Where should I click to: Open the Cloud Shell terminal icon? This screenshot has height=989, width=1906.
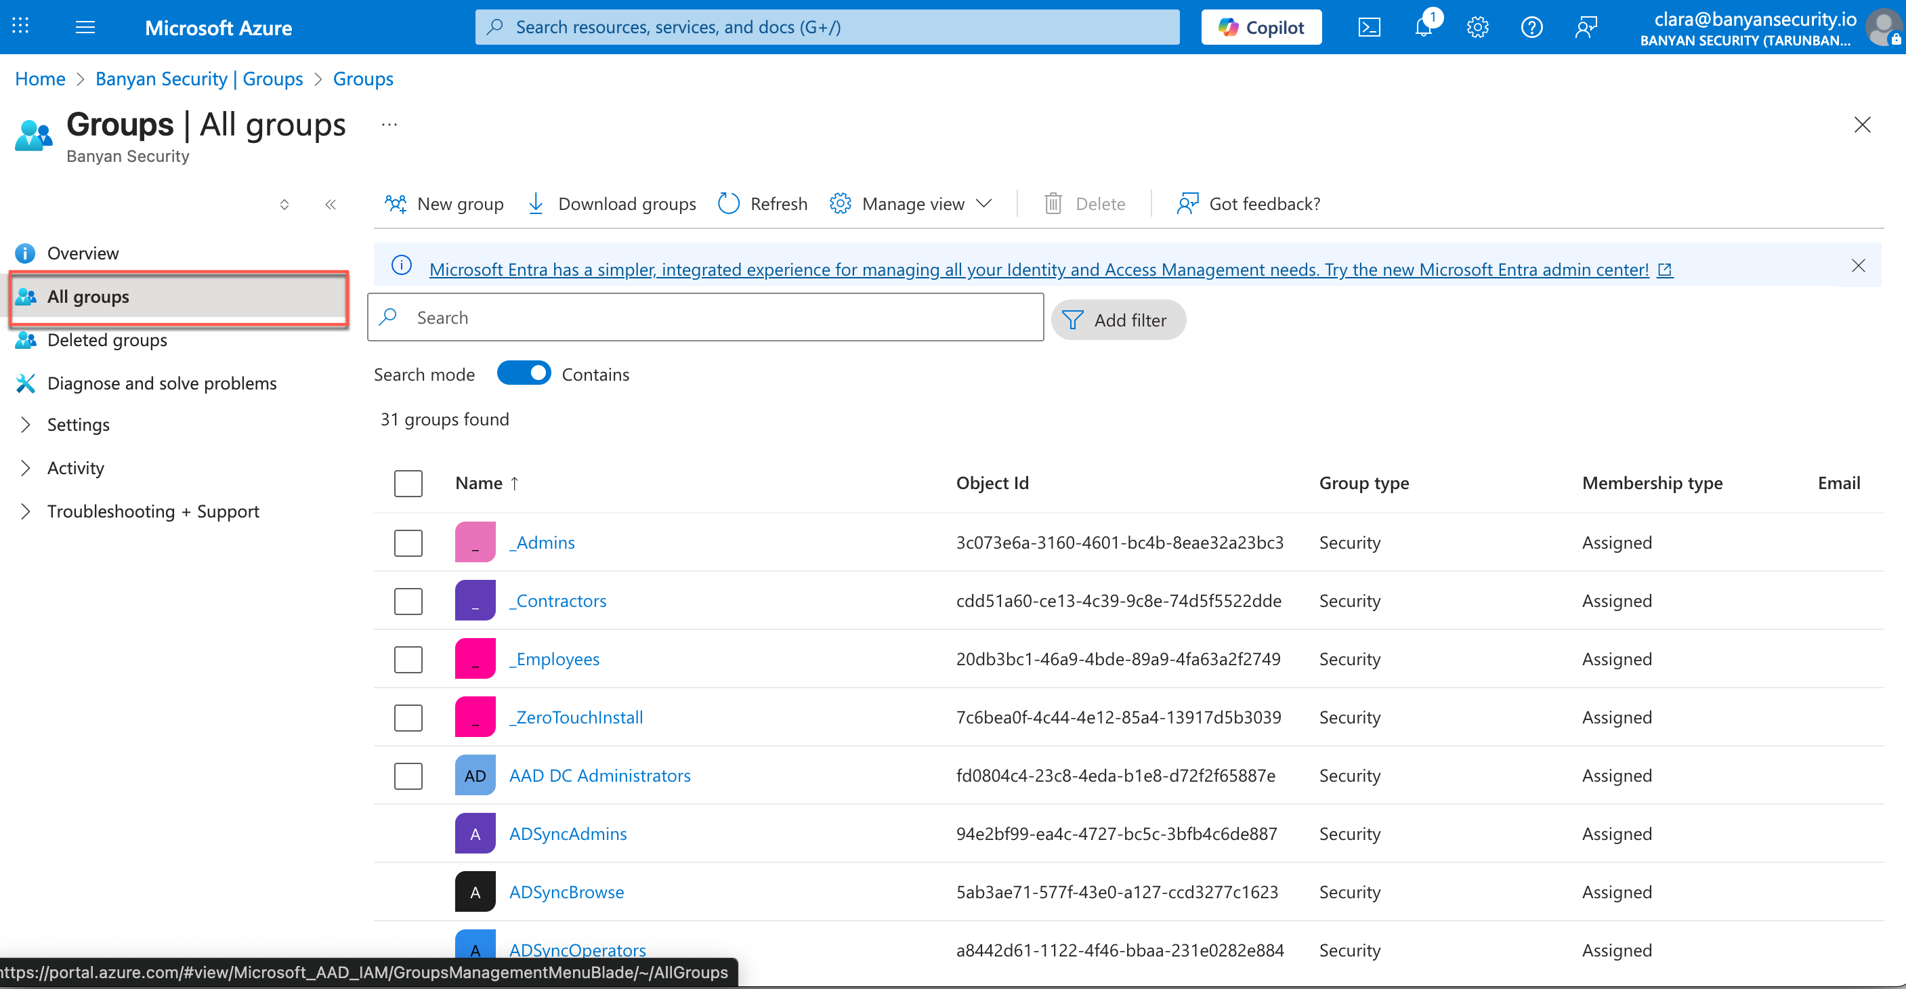click(x=1369, y=27)
